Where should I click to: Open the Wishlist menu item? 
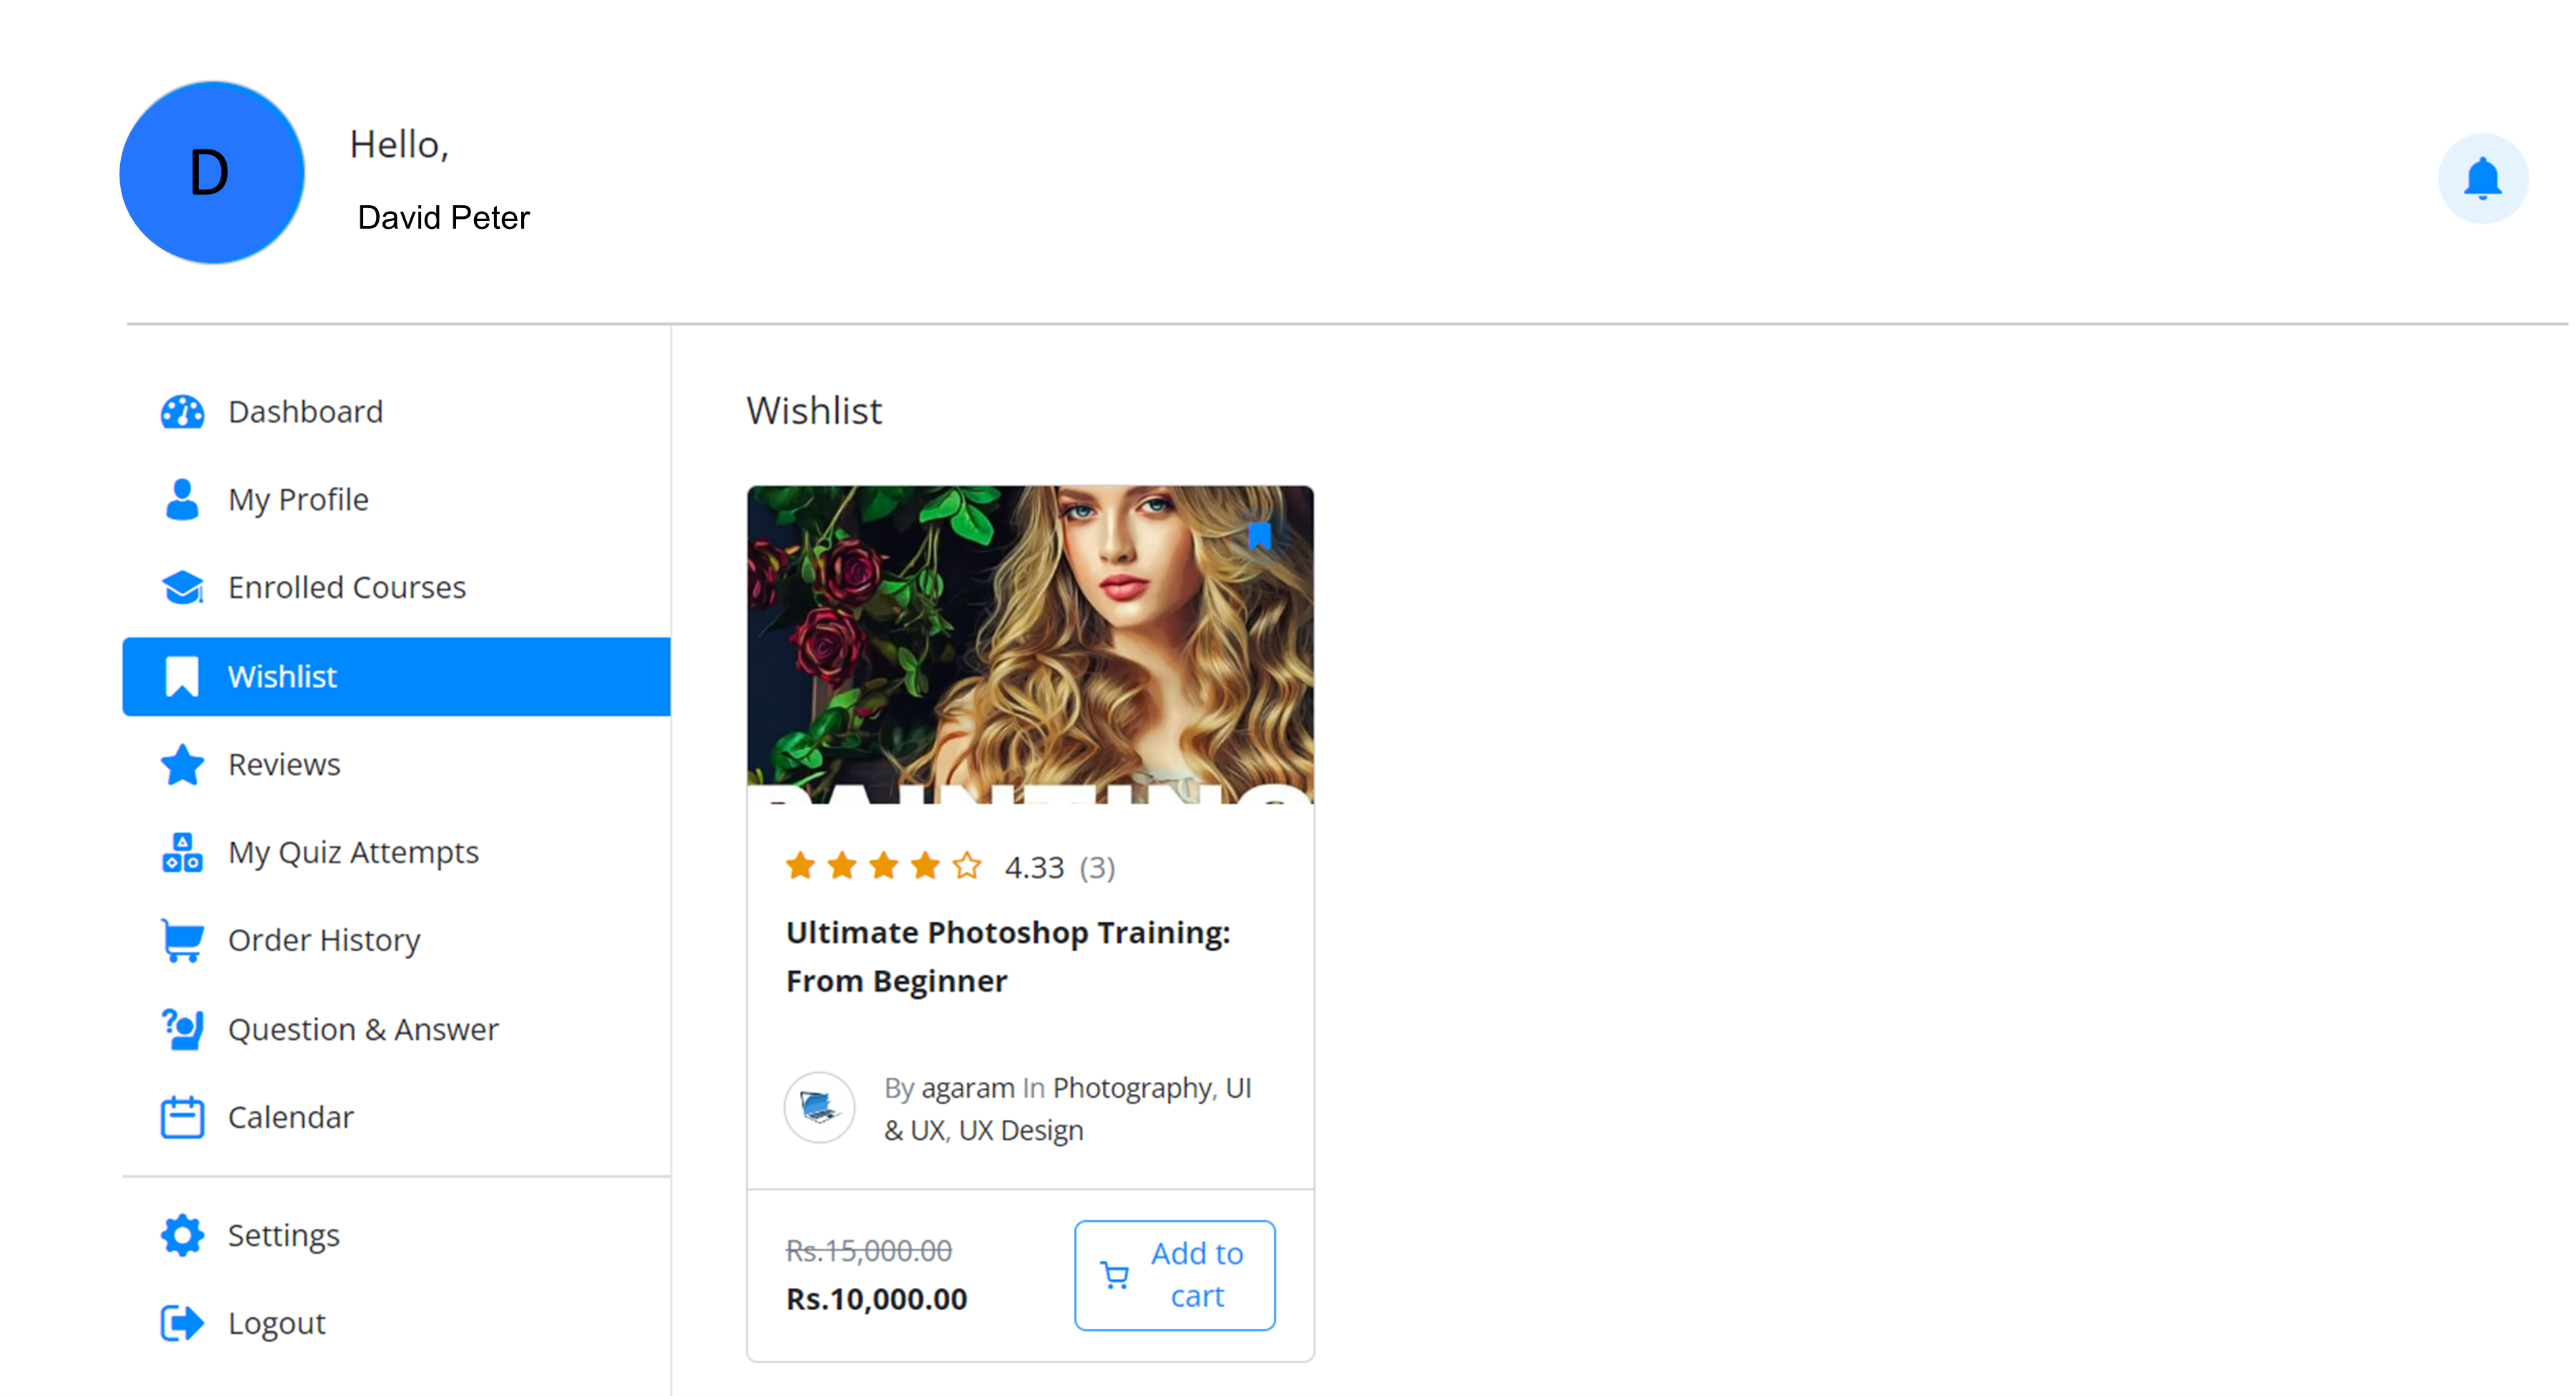[283, 677]
